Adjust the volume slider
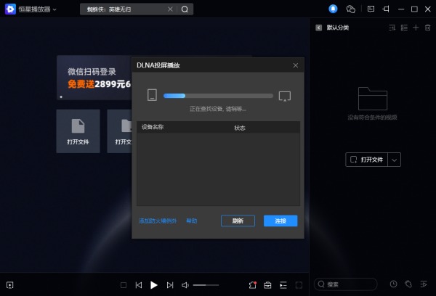 click(206, 285)
